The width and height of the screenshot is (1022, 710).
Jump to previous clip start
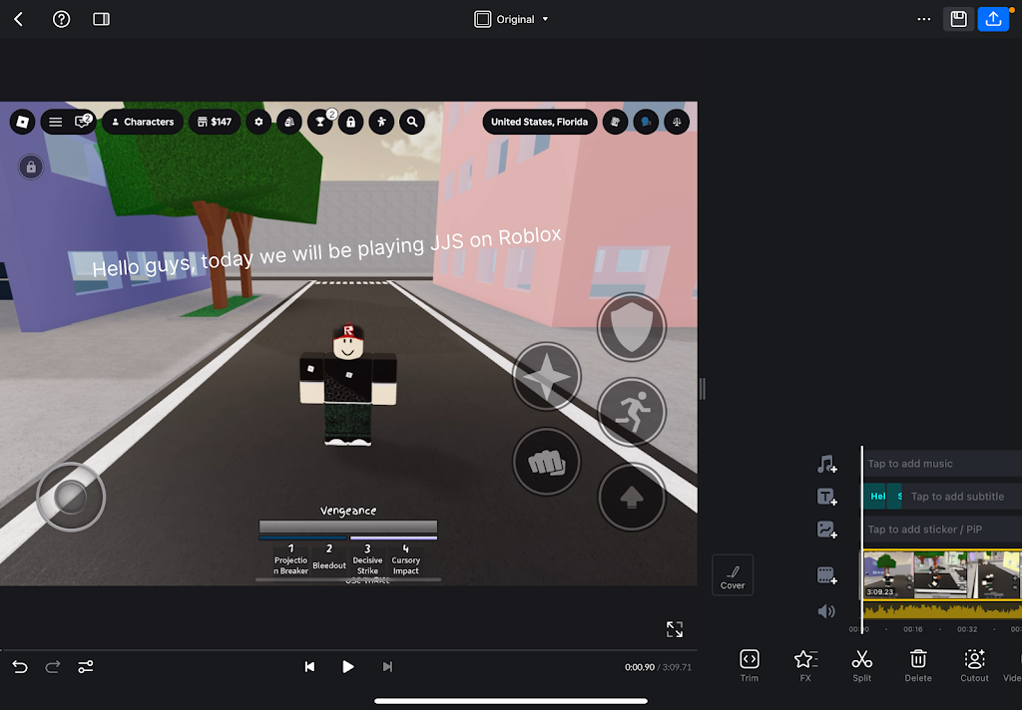pos(309,666)
